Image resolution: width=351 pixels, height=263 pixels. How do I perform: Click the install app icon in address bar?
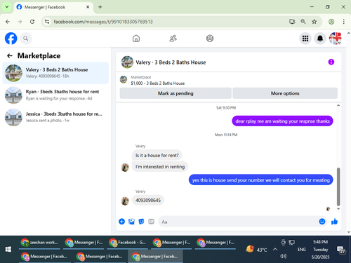click(292, 22)
